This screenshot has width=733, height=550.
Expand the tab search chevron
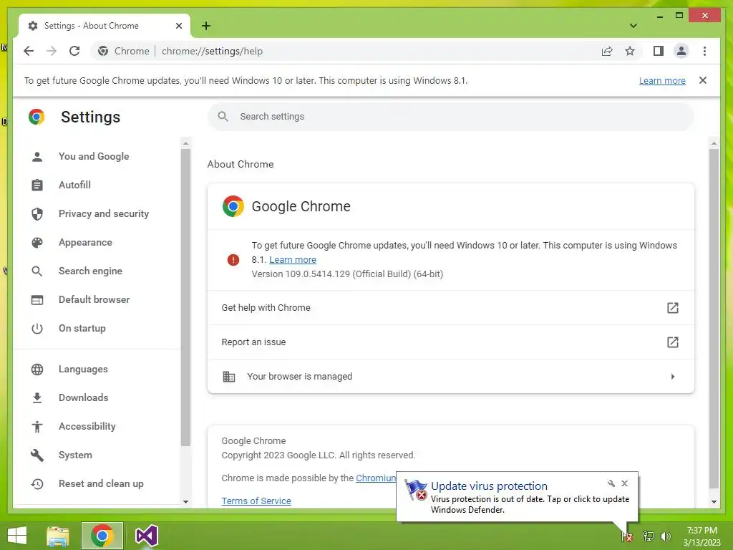(633, 26)
